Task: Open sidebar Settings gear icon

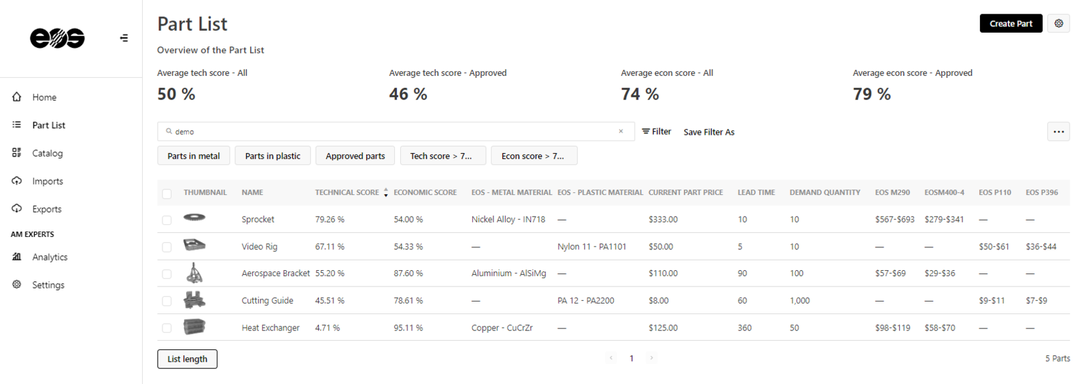Action: pyautogui.click(x=17, y=285)
